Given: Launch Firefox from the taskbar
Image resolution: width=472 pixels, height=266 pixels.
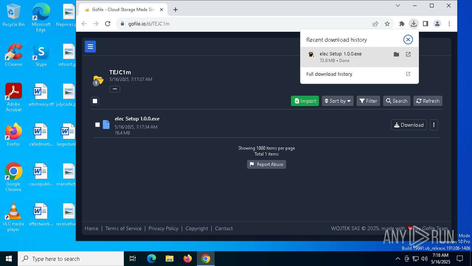Looking at the screenshot, I should [x=187, y=259].
